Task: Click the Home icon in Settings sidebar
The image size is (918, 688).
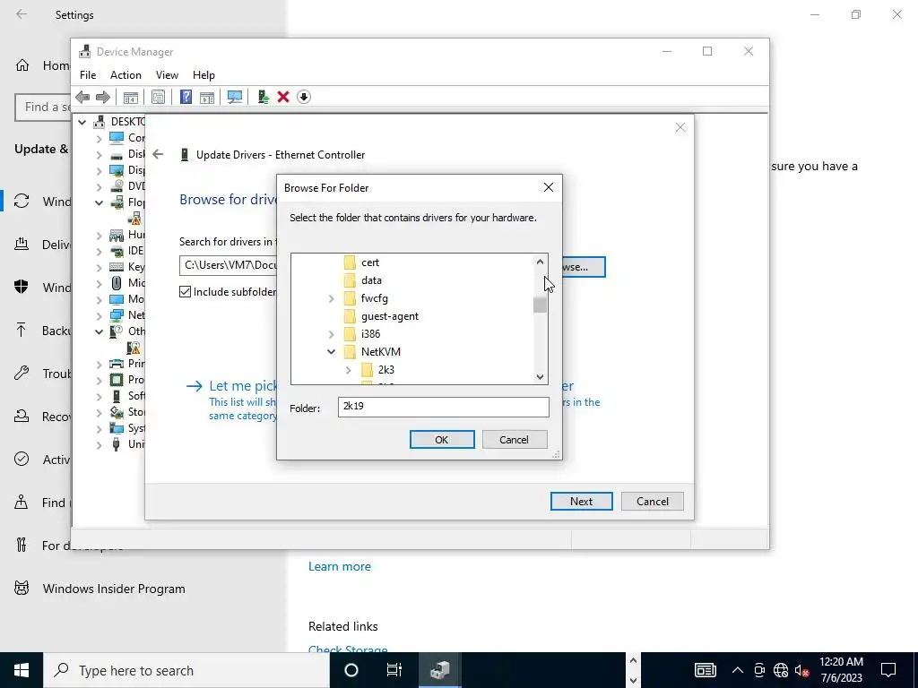Action: tap(22, 64)
